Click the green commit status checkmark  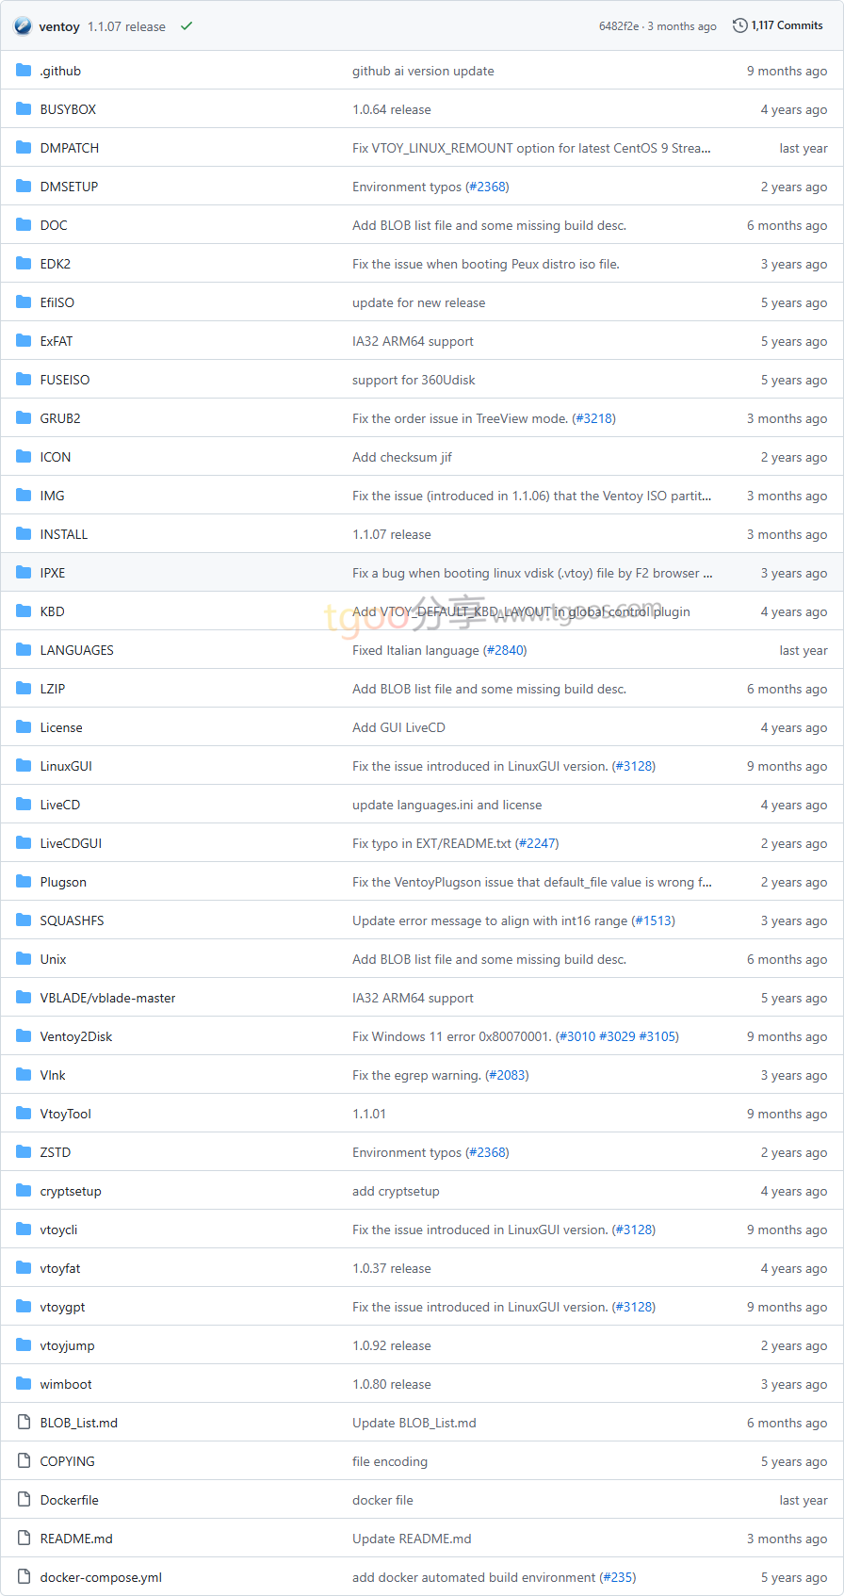pos(187,26)
